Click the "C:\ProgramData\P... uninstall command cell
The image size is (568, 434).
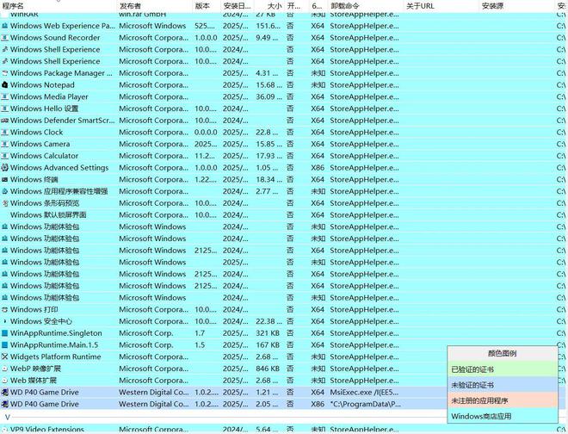(x=365, y=404)
